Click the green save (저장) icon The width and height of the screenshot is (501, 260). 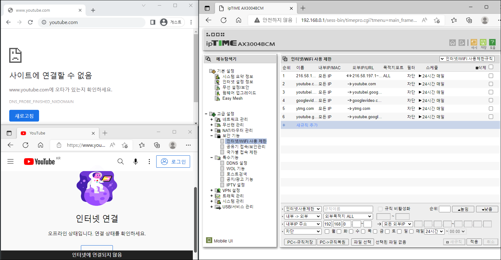pos(483,42)
